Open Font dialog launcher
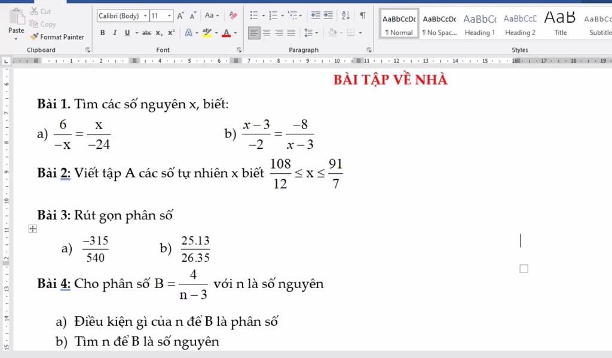The width and height of the screenshot is (612, 358). click(x=239, y=50)
